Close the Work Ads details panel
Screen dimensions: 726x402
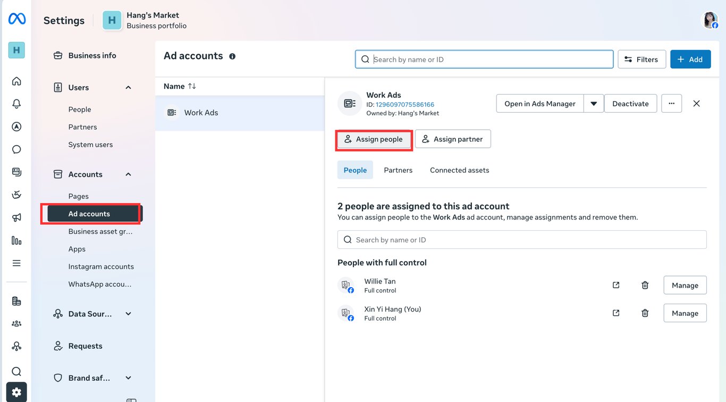(x=696, y=103)
